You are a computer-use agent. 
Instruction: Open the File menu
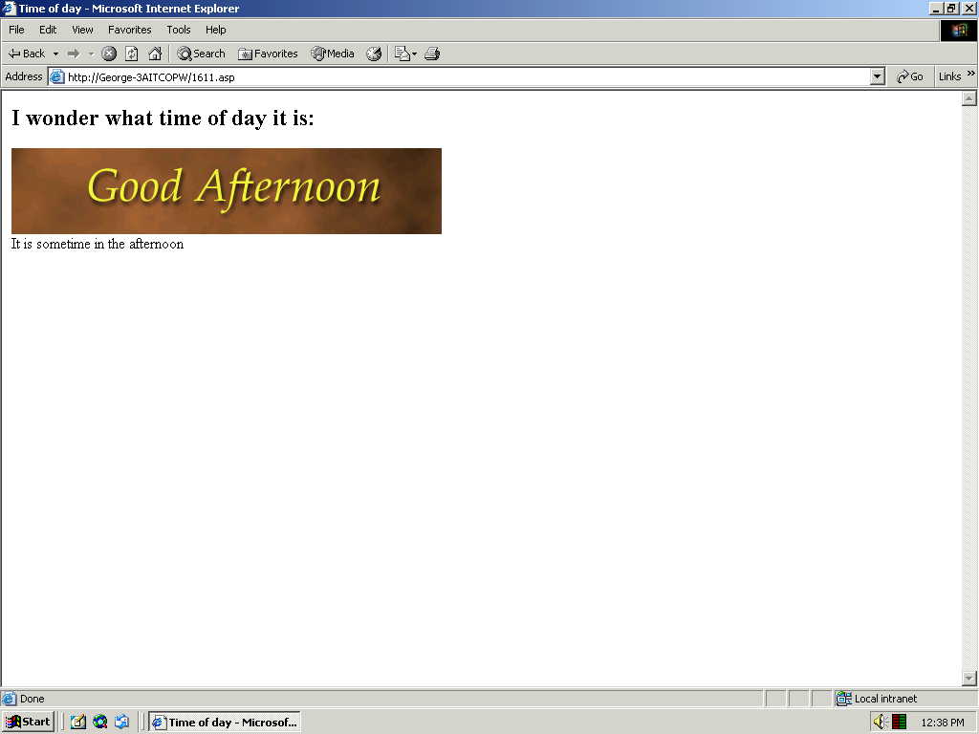click(x=16, y=30)
